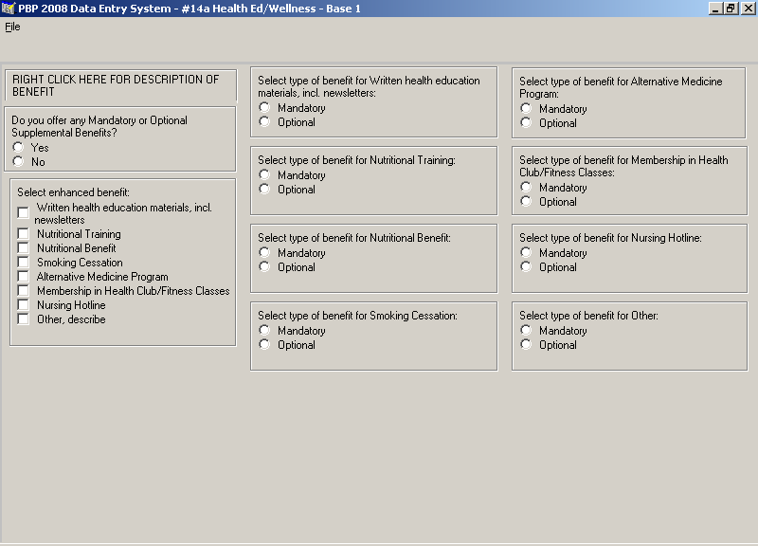758x546 pixels.
Task: Check the Alternative Medicine Program checkbox
Action: (23, 276)
